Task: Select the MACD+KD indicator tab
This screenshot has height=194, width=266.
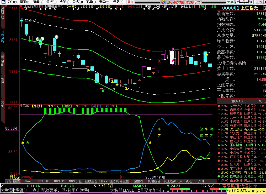Action: click(x=60, y=181)
